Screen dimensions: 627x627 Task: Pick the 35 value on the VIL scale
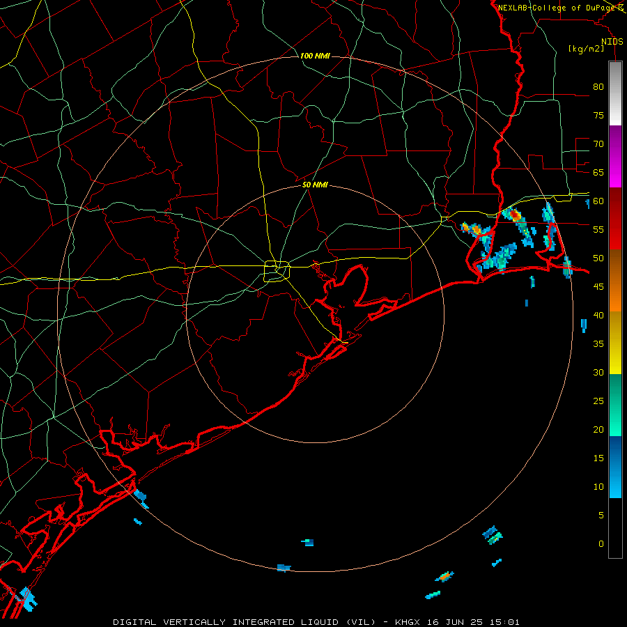point(598,344)
